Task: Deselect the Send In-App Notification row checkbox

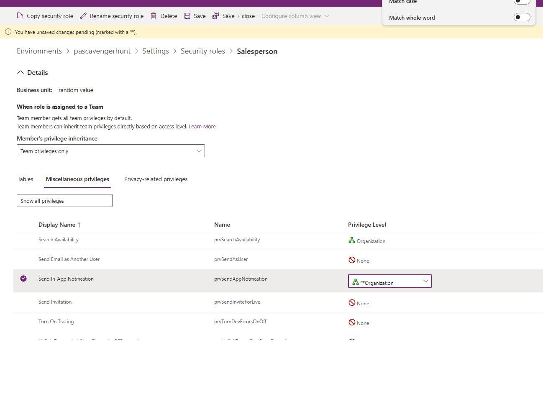Action: point(23,278)
